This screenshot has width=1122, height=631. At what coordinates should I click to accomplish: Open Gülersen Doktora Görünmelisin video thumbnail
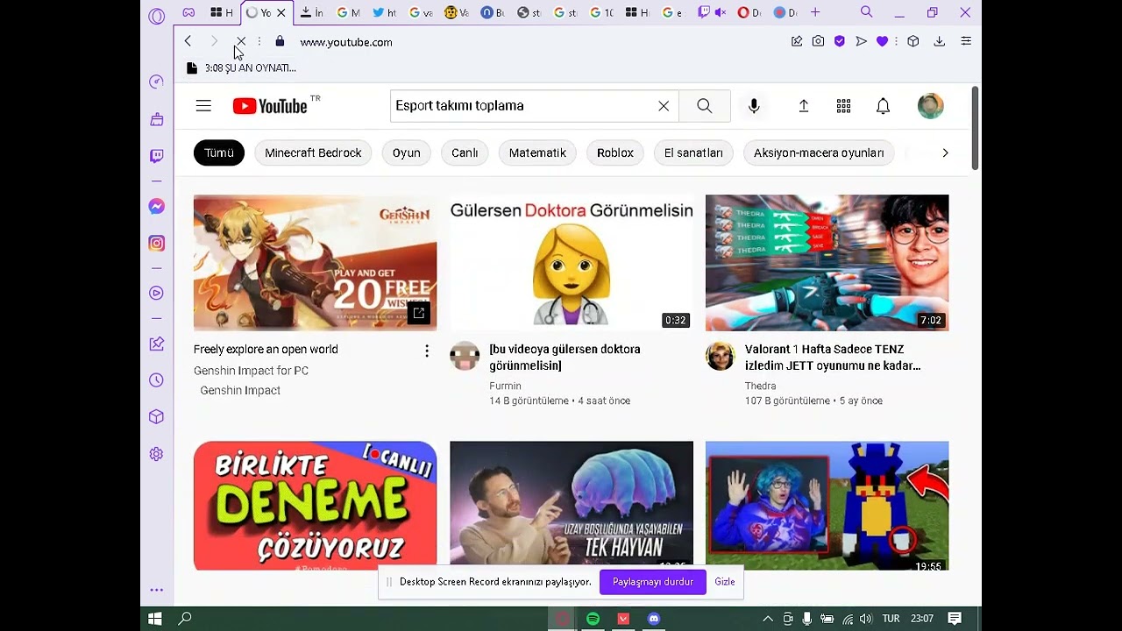[x=572, y=262]
